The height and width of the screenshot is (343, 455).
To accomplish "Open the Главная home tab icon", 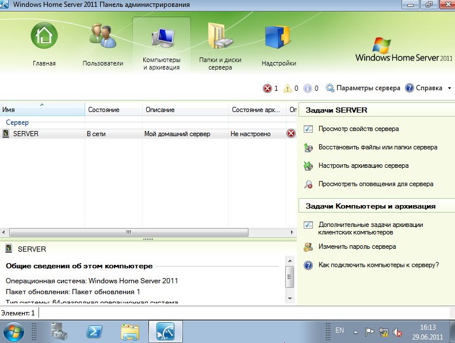I will click(44, 36).
